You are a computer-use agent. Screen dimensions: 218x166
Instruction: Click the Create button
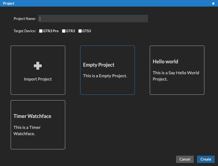pyautogui.click(x=206, y=159)
